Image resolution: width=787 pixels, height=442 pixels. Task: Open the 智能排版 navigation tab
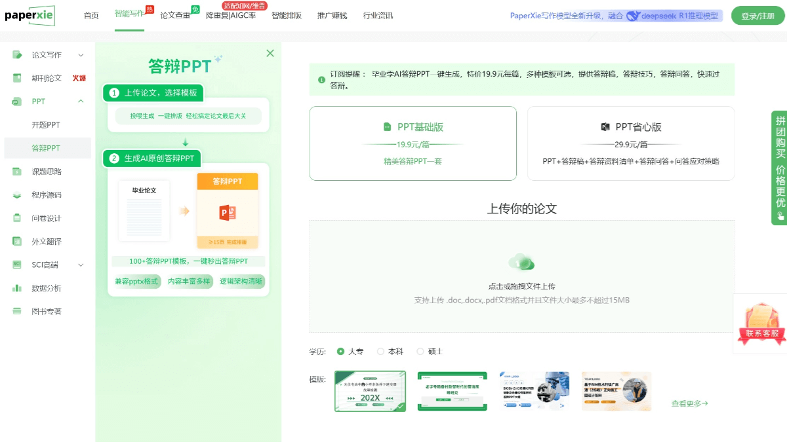pyautogui.click(x=287, y=16)
